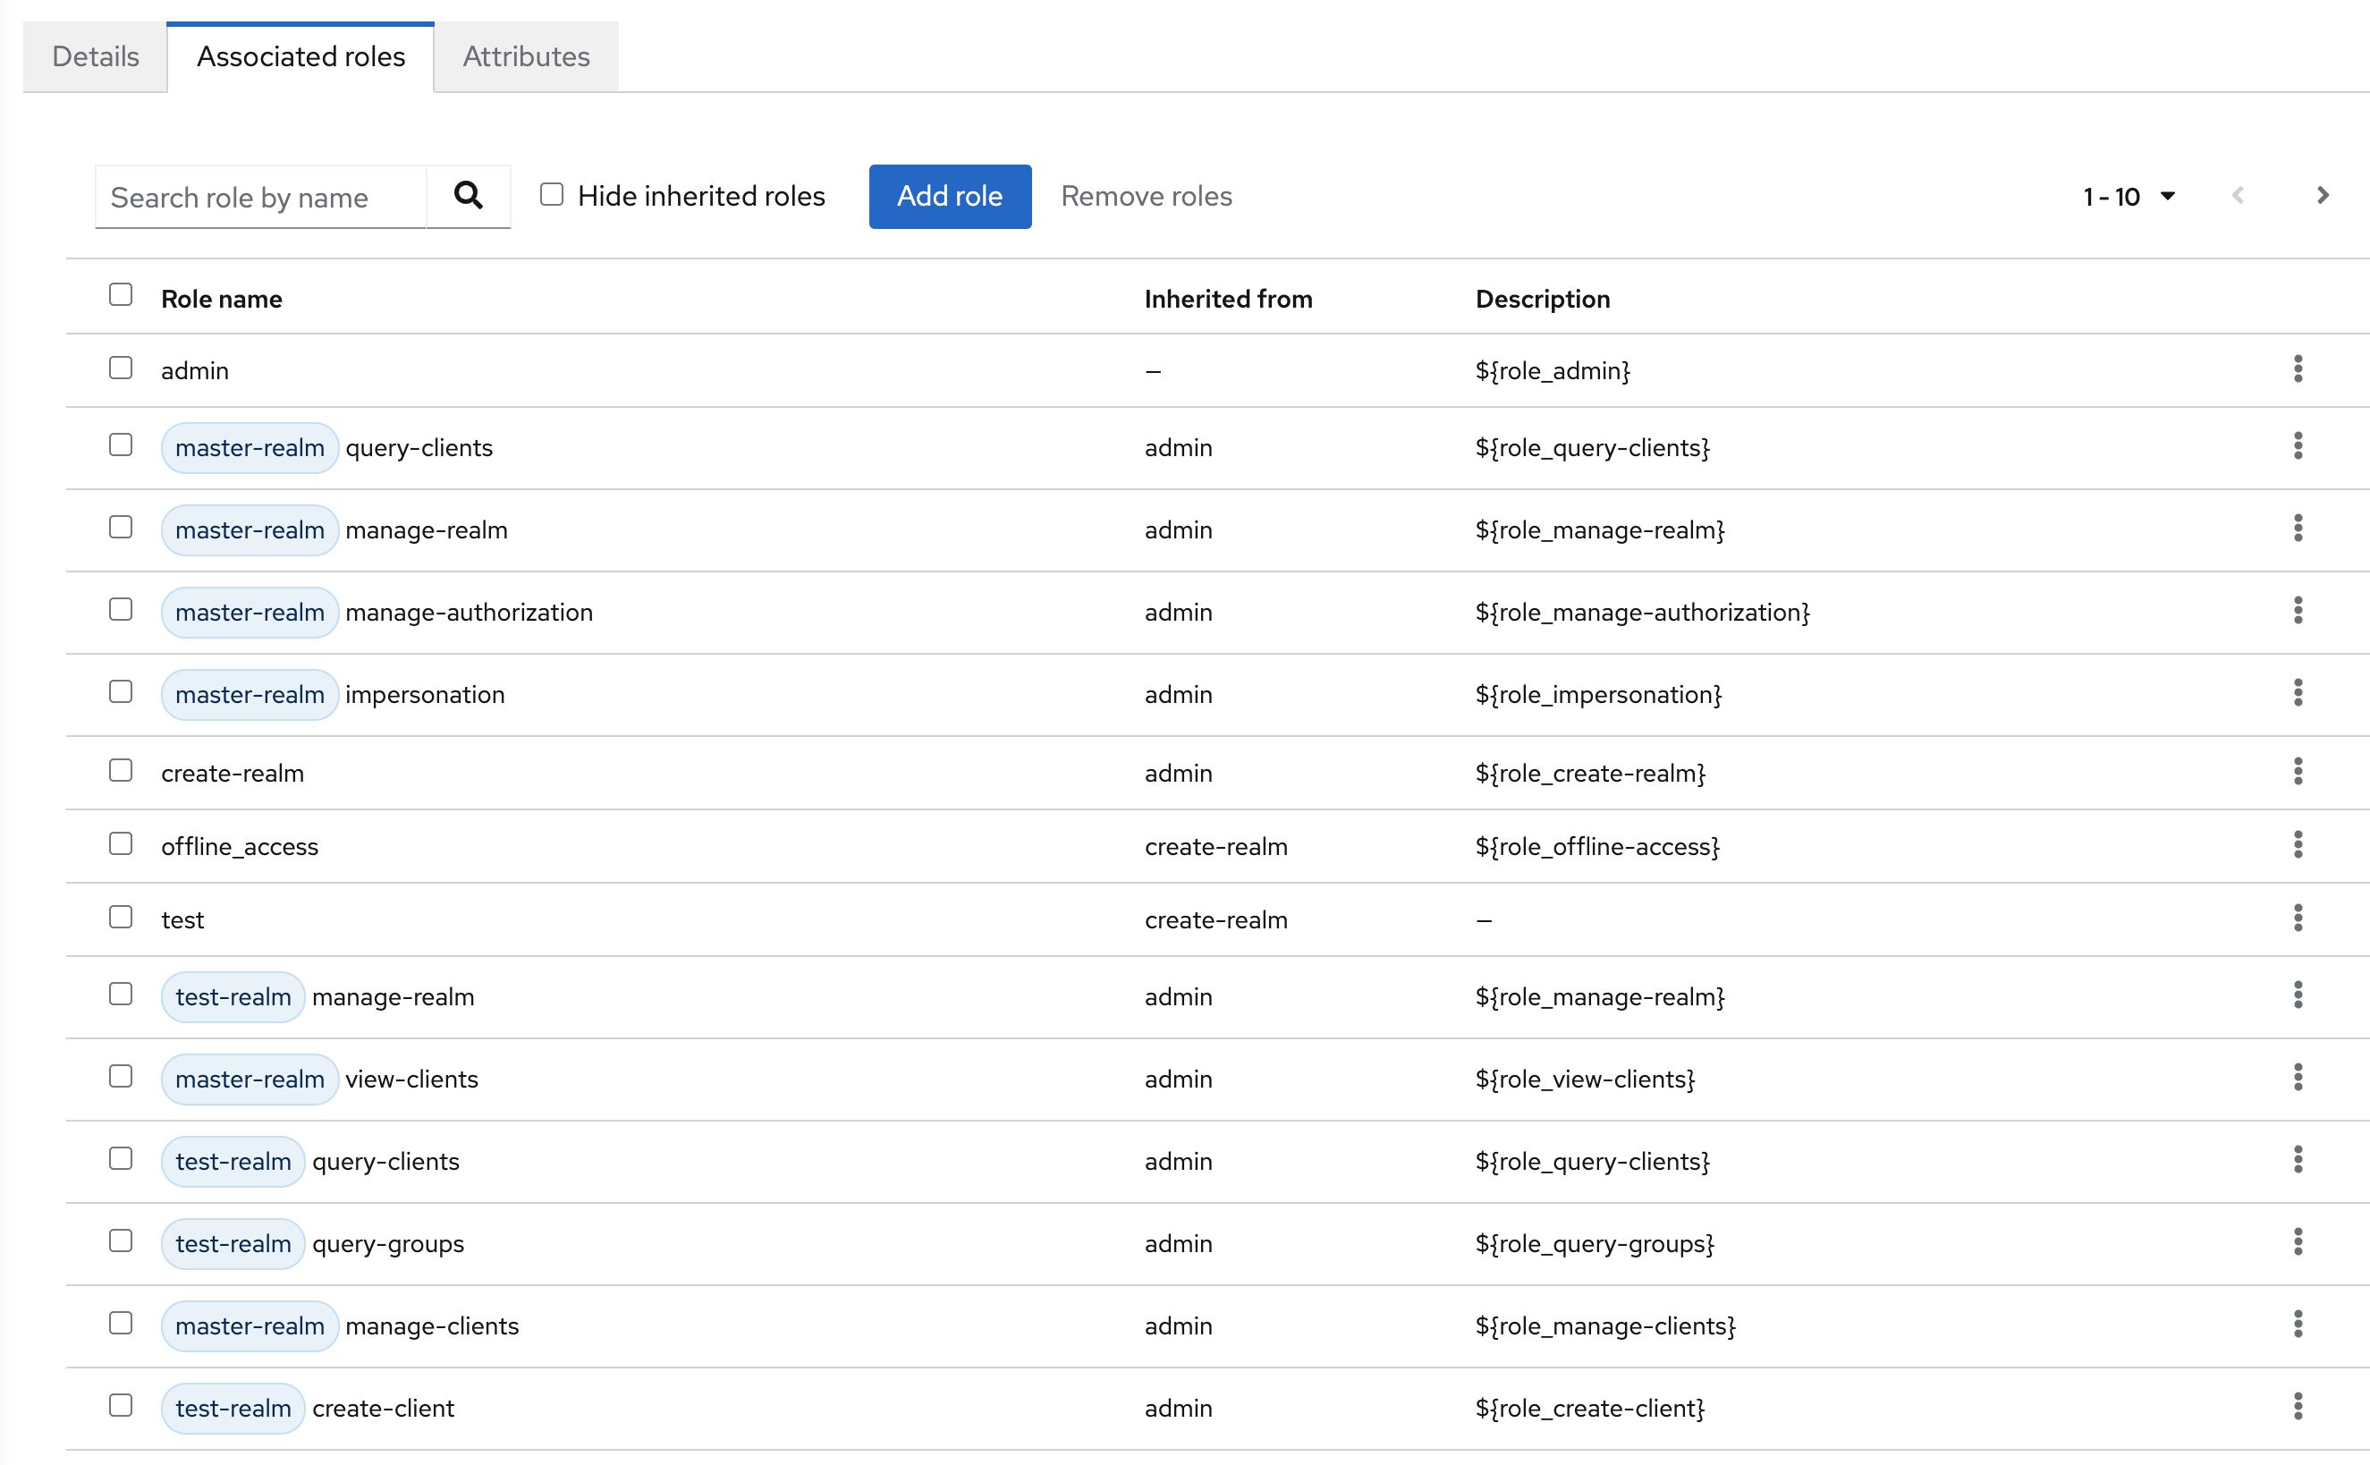
Task: Open kebab menu for create-realm row
Action: pos(2298,772)
